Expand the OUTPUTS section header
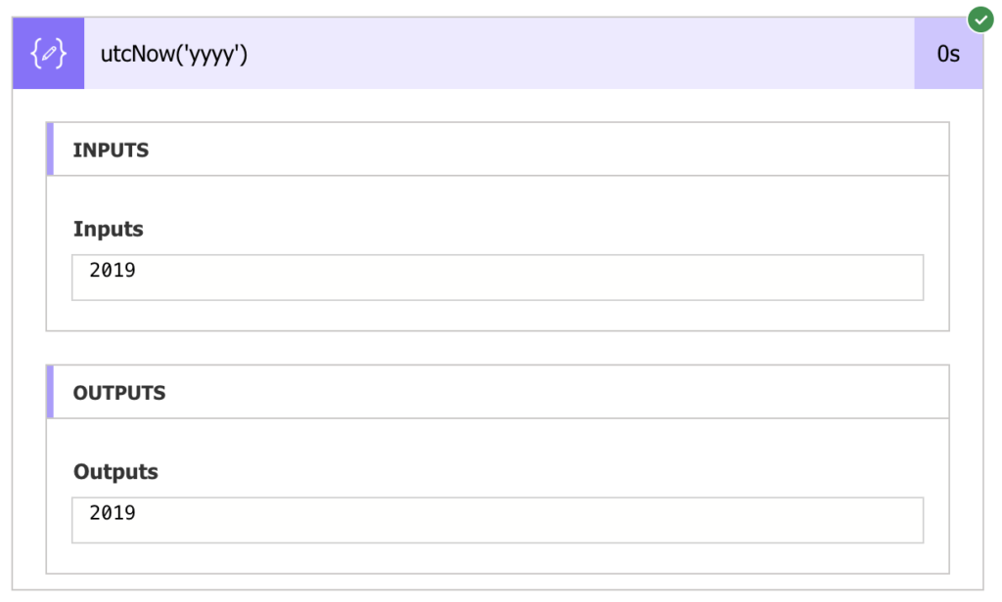This screenshot has width=1002, height=602. [x=119, y=393]
